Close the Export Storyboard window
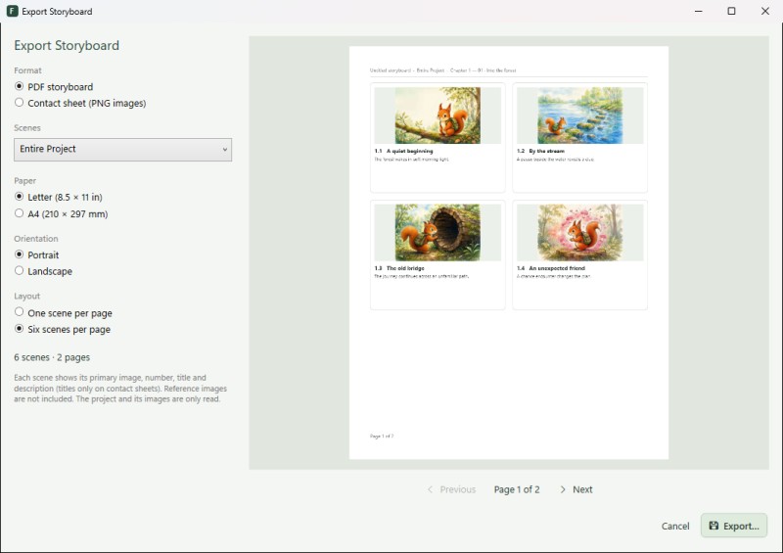This screenshot has height=553, width=783. tap(765, 11)
